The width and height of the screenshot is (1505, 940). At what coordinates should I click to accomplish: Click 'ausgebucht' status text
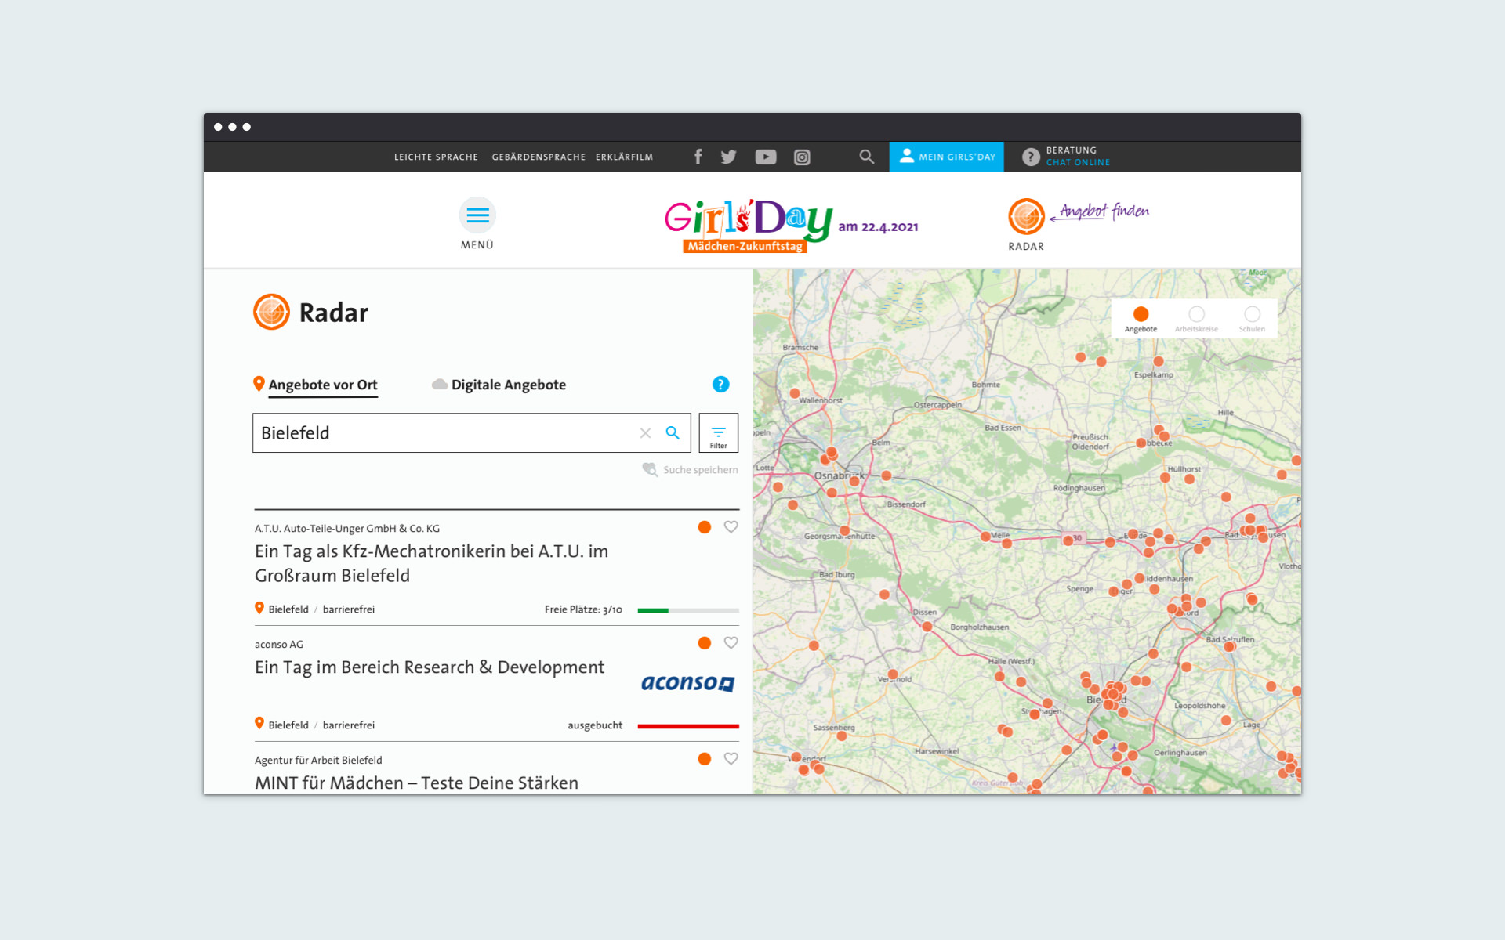[x=595, y=725]
